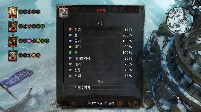Viewport: 201px width, 112px height.
Task: Select the white-haired fourth party member portrait
Action: [13, 56]
